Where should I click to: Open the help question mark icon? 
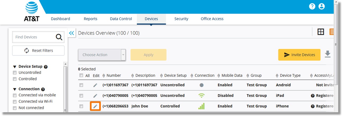coord(312,6)
